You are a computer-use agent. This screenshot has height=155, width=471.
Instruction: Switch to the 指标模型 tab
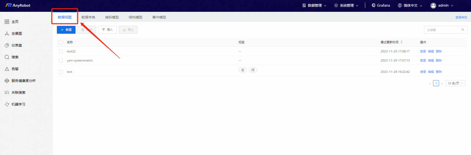(x=112, y=17)
